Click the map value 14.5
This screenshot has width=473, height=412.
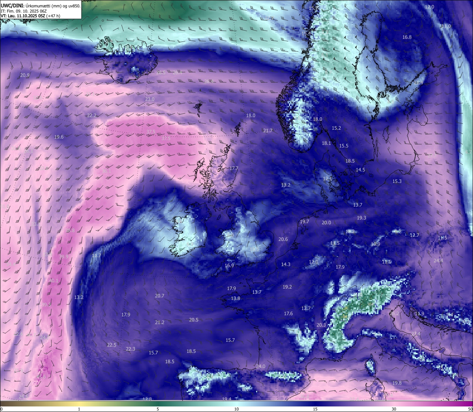[360, 170]
